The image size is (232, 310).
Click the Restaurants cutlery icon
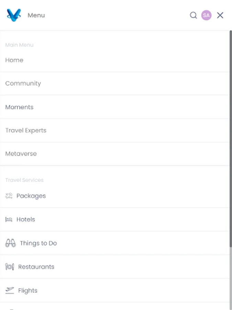[x=9, y=267]
